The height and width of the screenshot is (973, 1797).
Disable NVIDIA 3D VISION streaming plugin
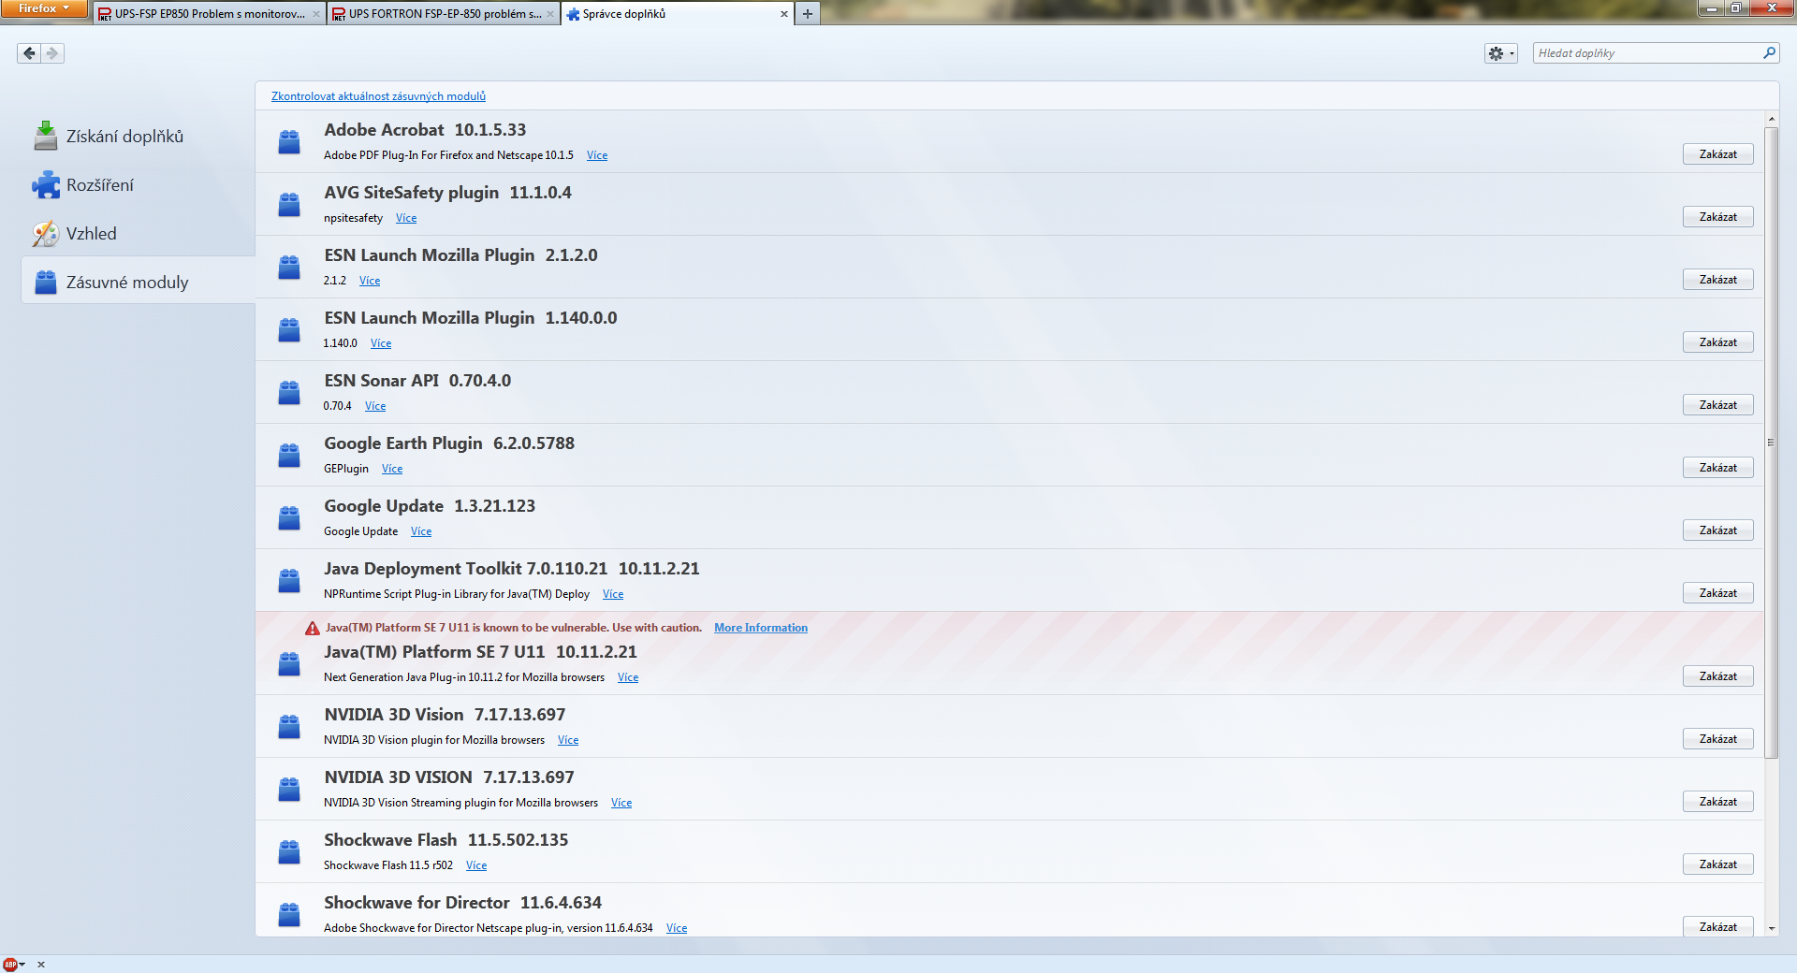(x=1717, y=802)
